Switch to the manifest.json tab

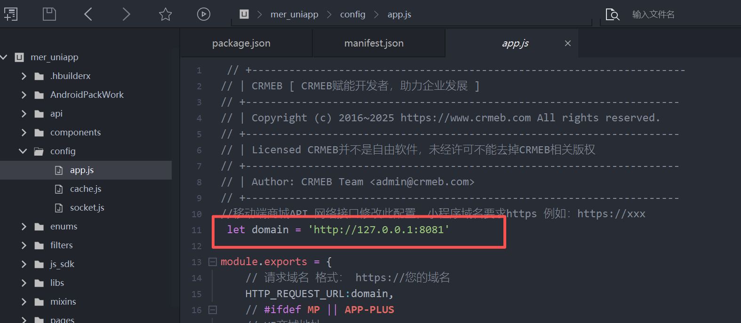(x=374, y=43)
